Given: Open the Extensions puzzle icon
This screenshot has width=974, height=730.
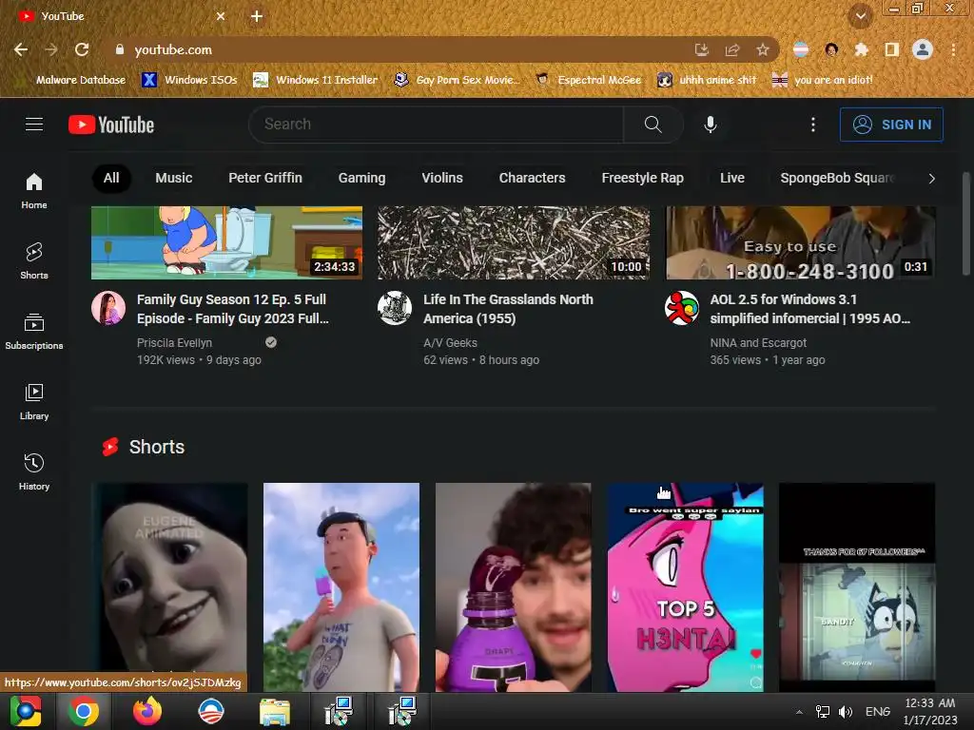Looking at the screenshot, I should coord(862,49).
